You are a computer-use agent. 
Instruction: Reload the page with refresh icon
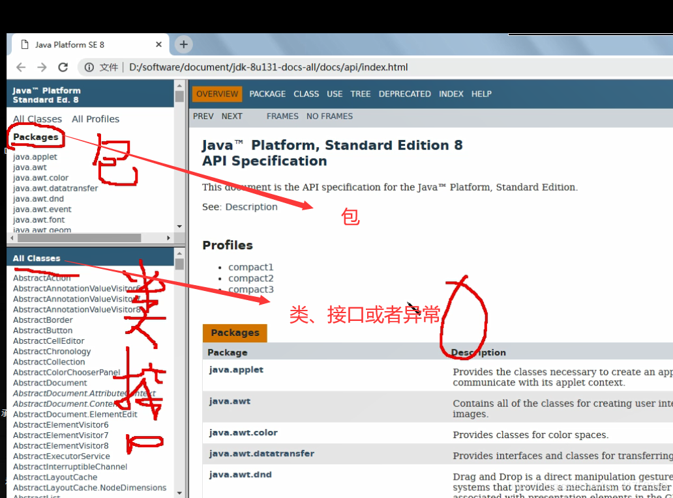63,67
